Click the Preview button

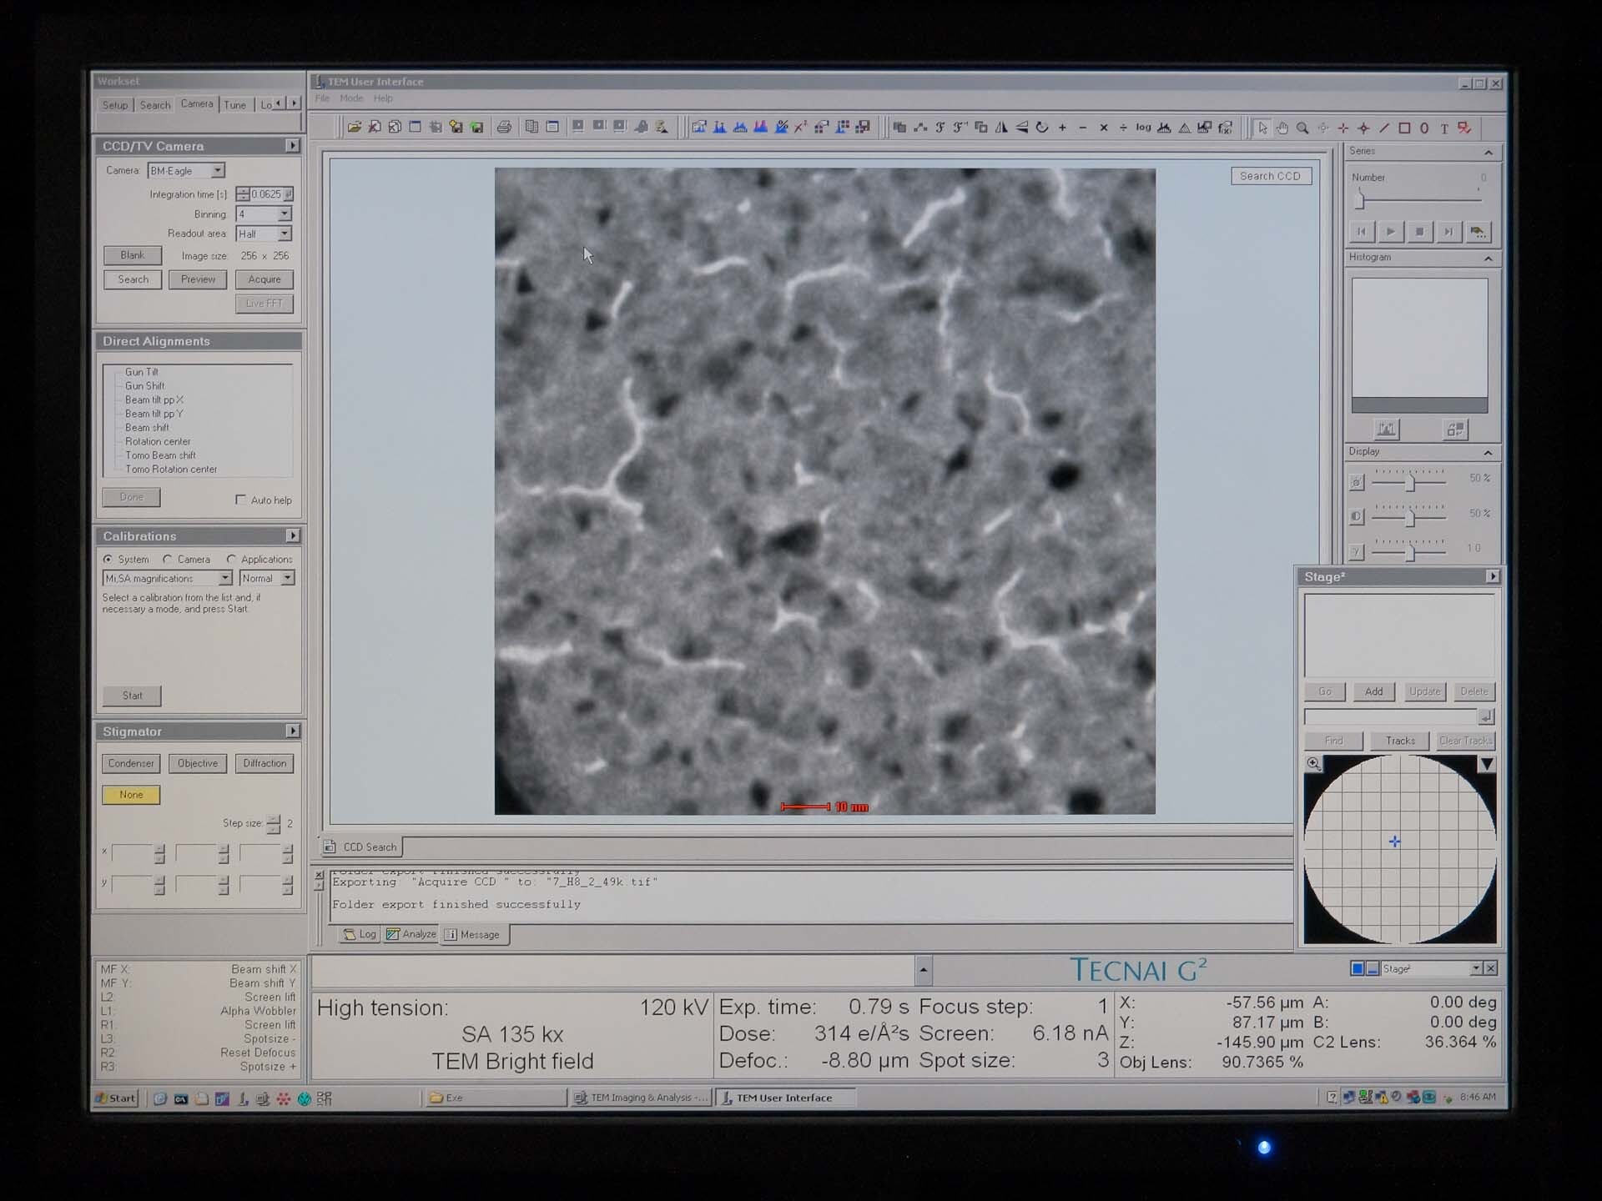click(198, 279)
